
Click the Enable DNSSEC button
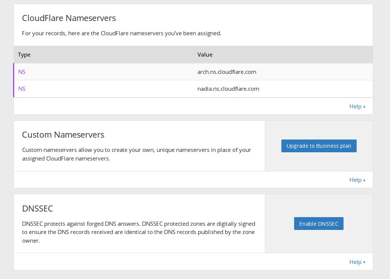318,223
